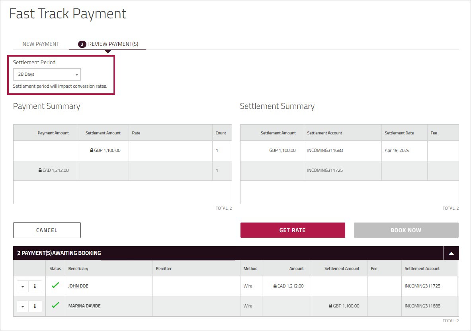Image resolution: width=471 pixels, height=331 pixels.
Task: Open the Settlement Period 28 Days dropdown
Action: pyautogui.click(x=47, y=74)
